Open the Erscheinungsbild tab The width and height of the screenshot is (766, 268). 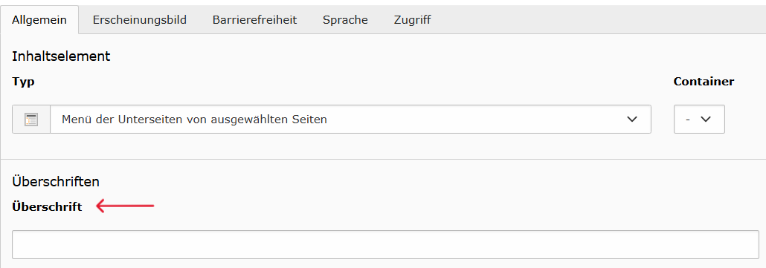(139, 20)
